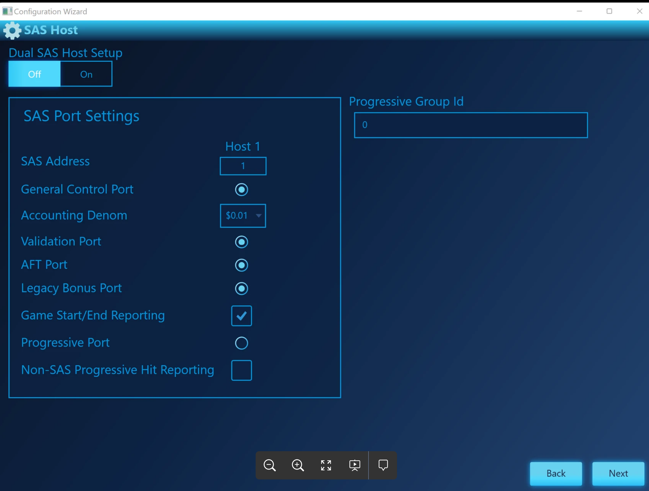Viewport: 649px width, 491px height.
Task: Click the Next button
Action: tap(618, 473)
